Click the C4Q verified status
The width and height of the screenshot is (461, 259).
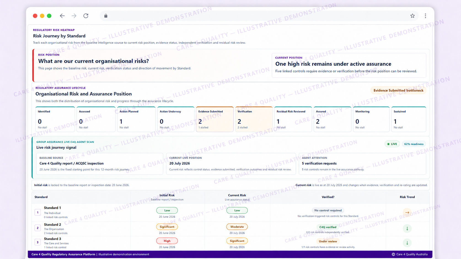pyautogui.click(x=328, y=227)
